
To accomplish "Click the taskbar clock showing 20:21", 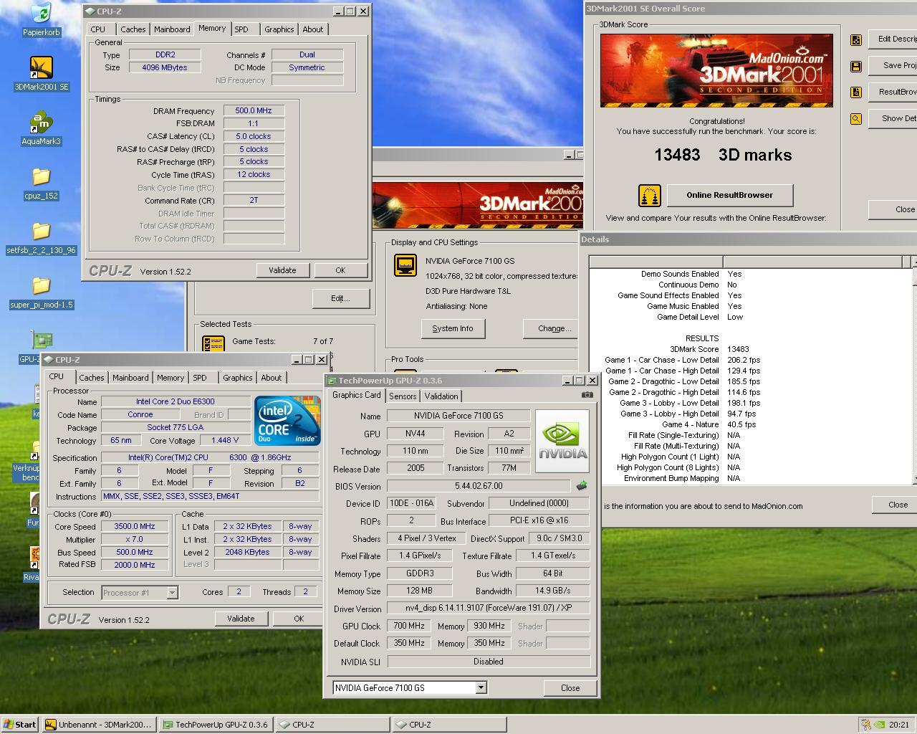I will [x=899, y=725].
